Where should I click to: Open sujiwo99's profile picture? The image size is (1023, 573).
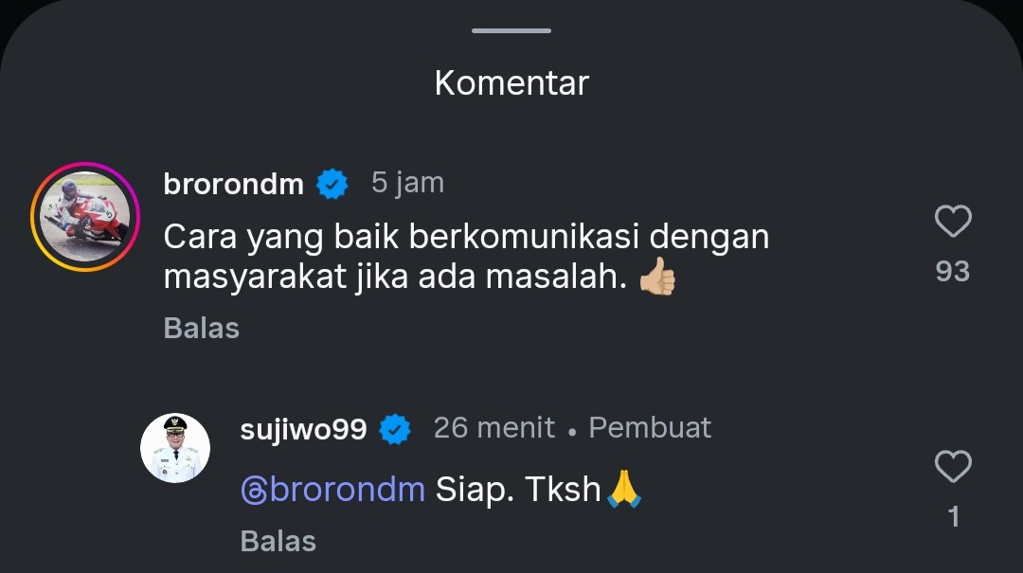tap(175, 448)
